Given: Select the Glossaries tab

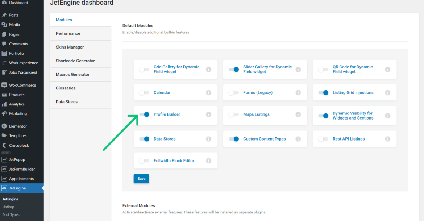Looking at the screenshot, I should point(66,88).
